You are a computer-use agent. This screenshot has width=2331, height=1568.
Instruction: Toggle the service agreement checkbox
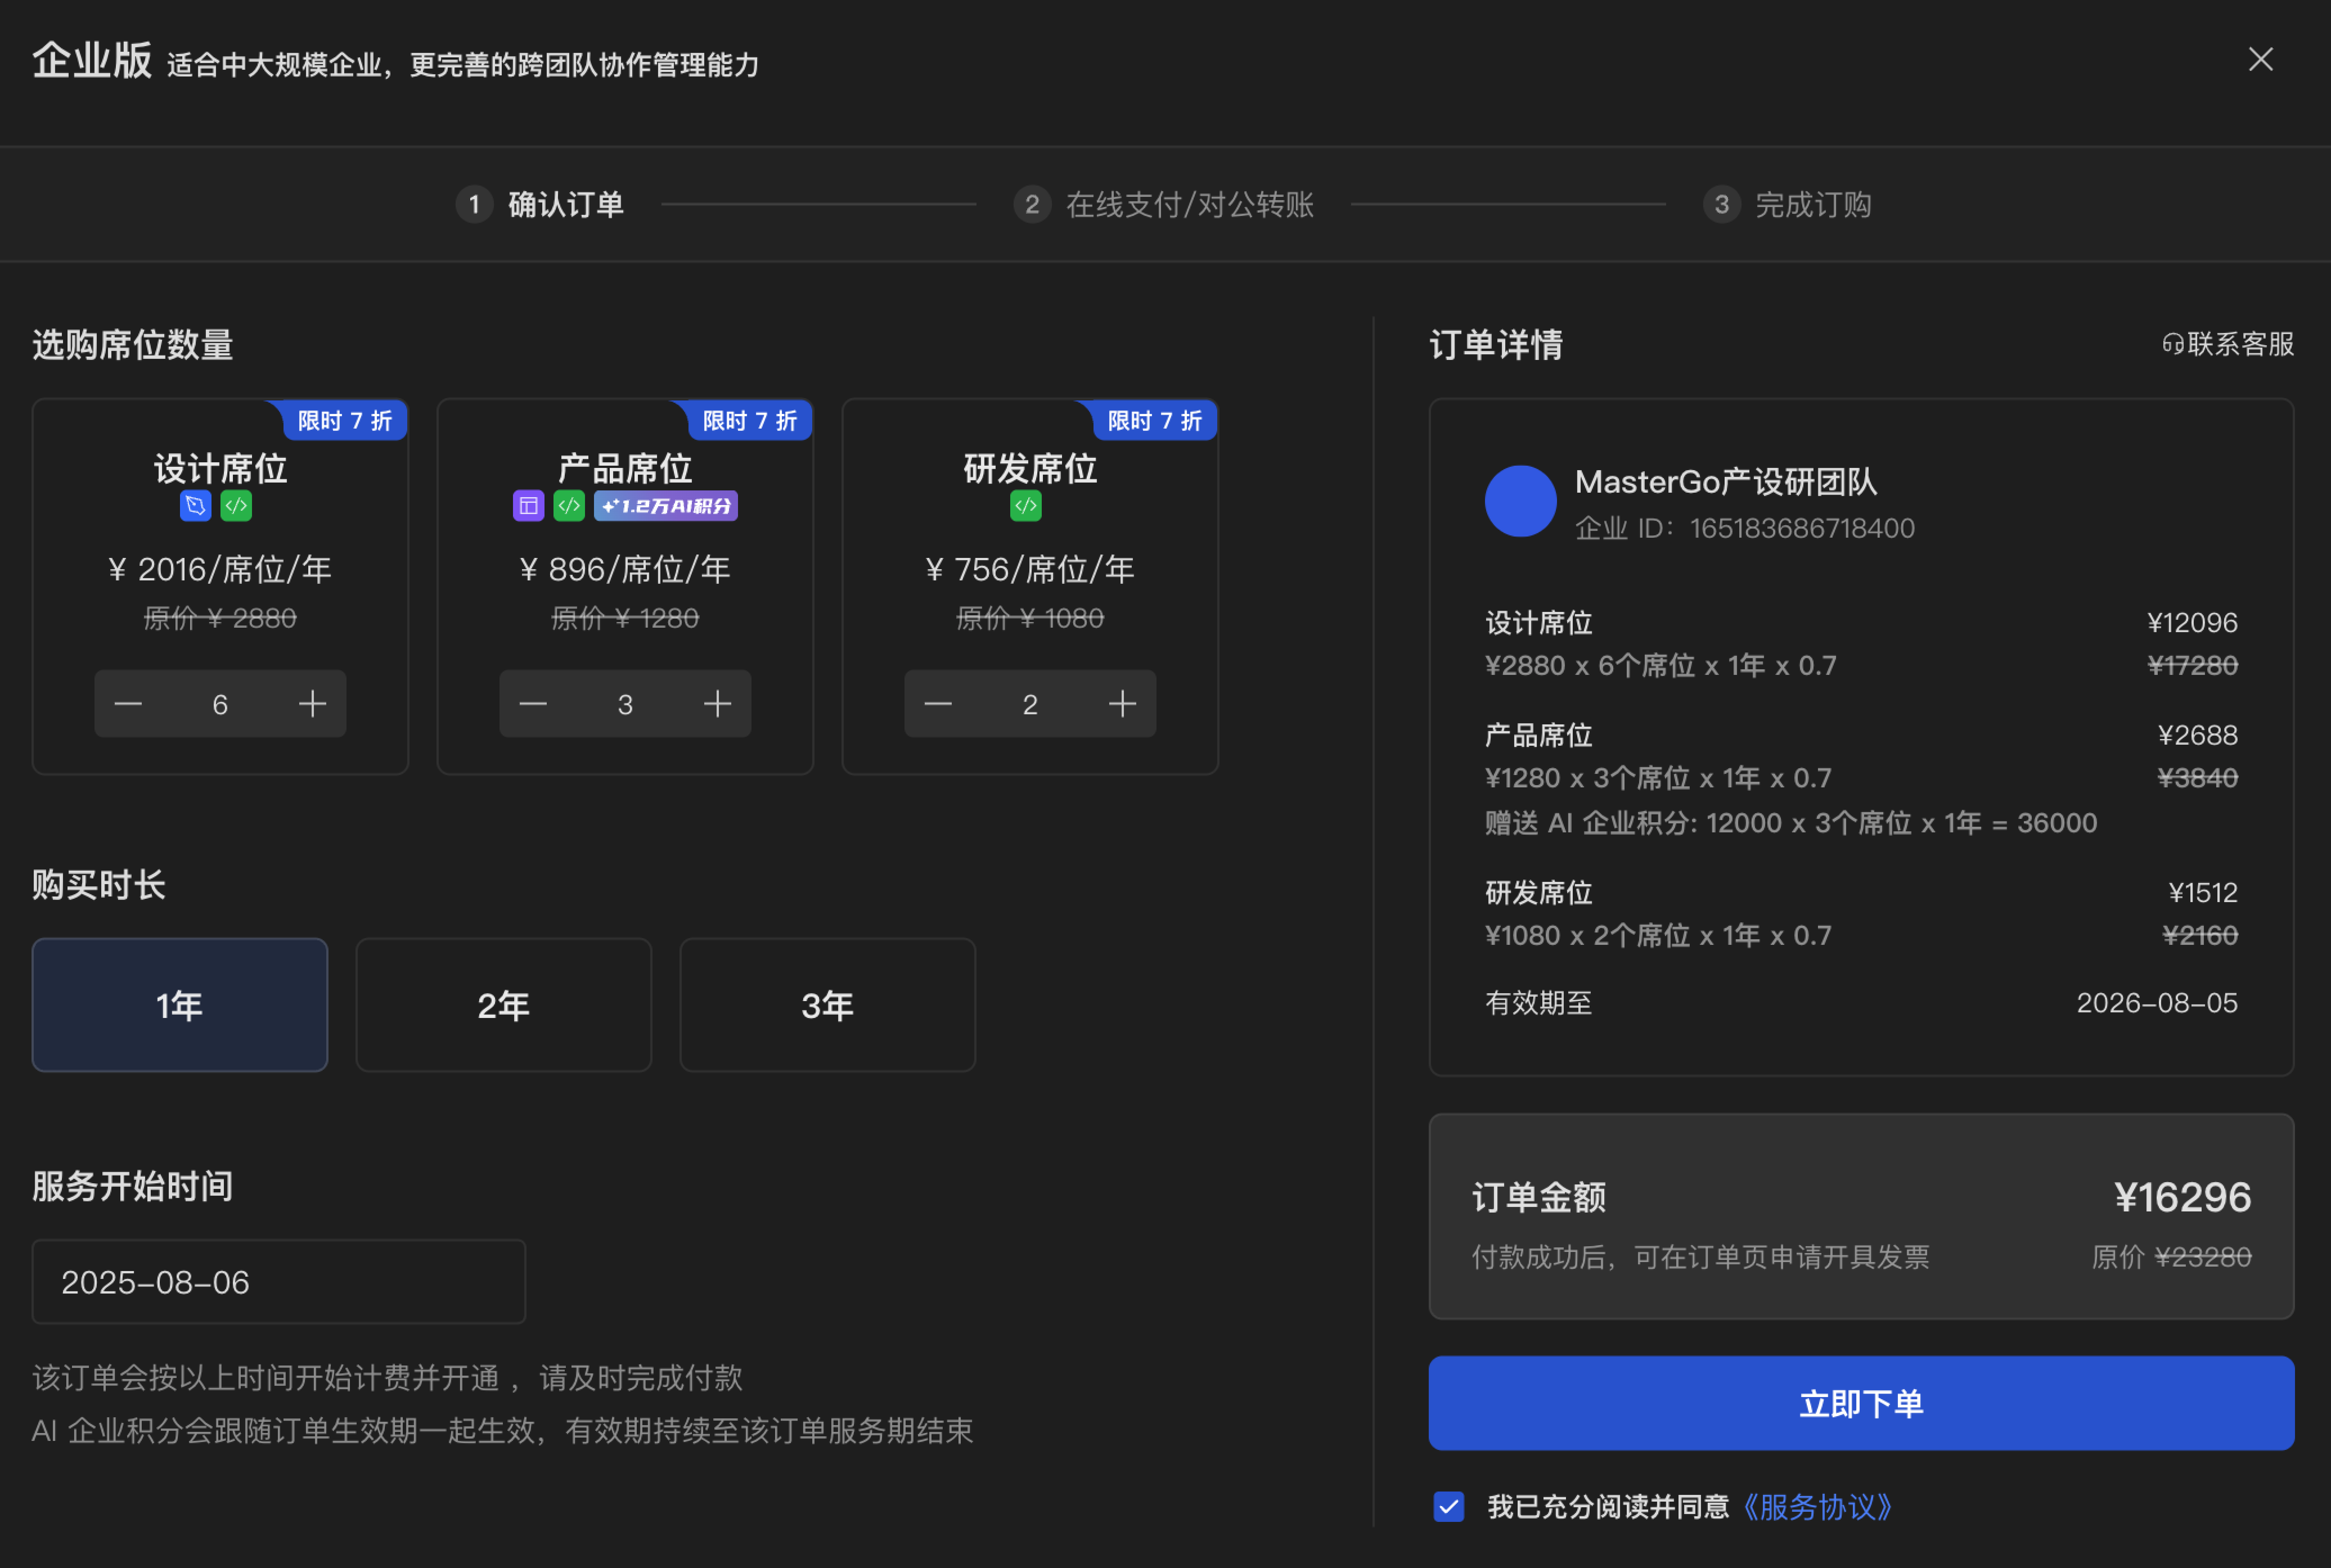tap(1449, 1506)
